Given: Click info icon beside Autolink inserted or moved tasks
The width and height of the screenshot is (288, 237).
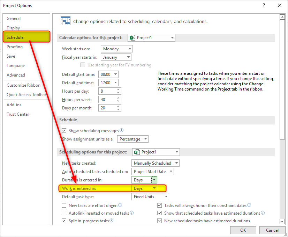Looking at the screenshot, I should click(131, 213).
